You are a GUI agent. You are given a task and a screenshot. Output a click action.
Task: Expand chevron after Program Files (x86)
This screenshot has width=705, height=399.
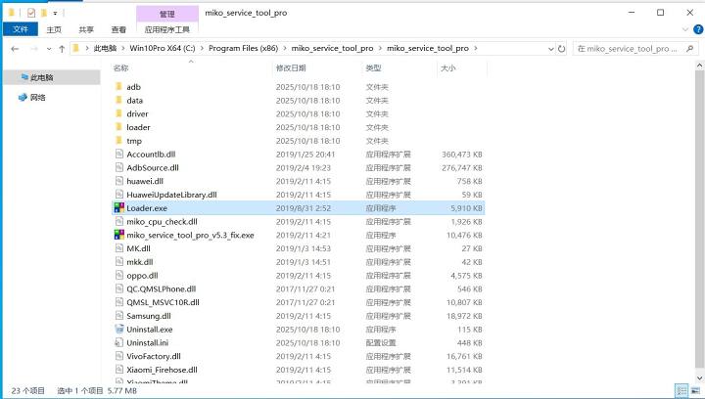tap(285, 48)
